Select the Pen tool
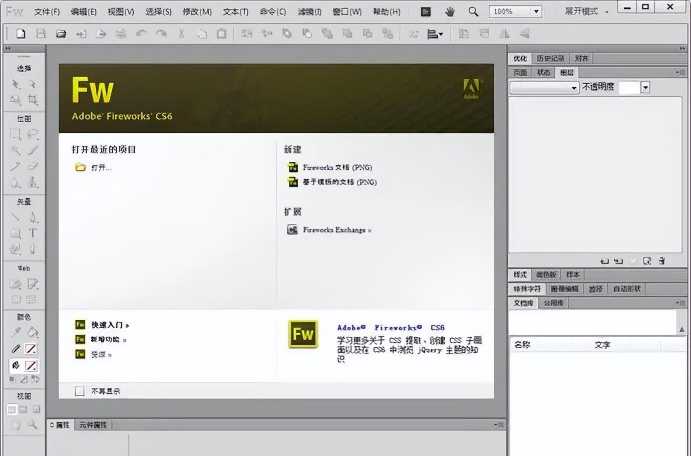The image size is (691, 456). (33, 217)
